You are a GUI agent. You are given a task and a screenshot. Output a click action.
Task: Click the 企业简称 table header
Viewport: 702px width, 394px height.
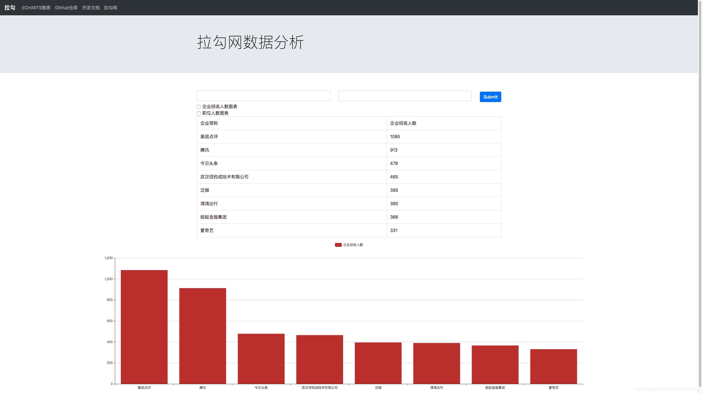click(209, 123)
